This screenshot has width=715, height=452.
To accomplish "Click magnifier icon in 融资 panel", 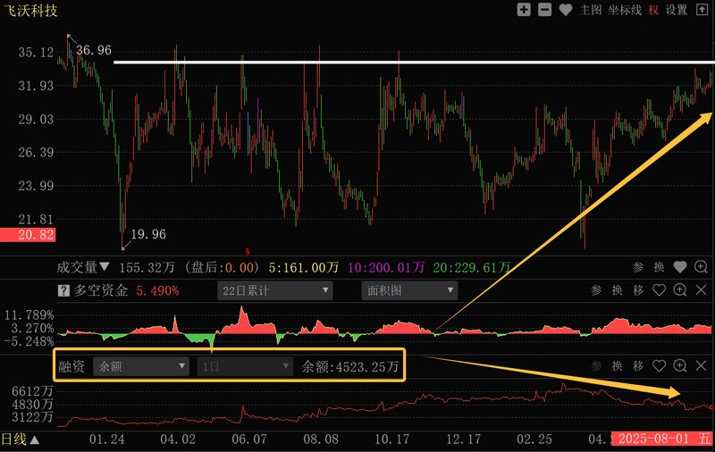I will pyautogui.click(x=680, y=366).
